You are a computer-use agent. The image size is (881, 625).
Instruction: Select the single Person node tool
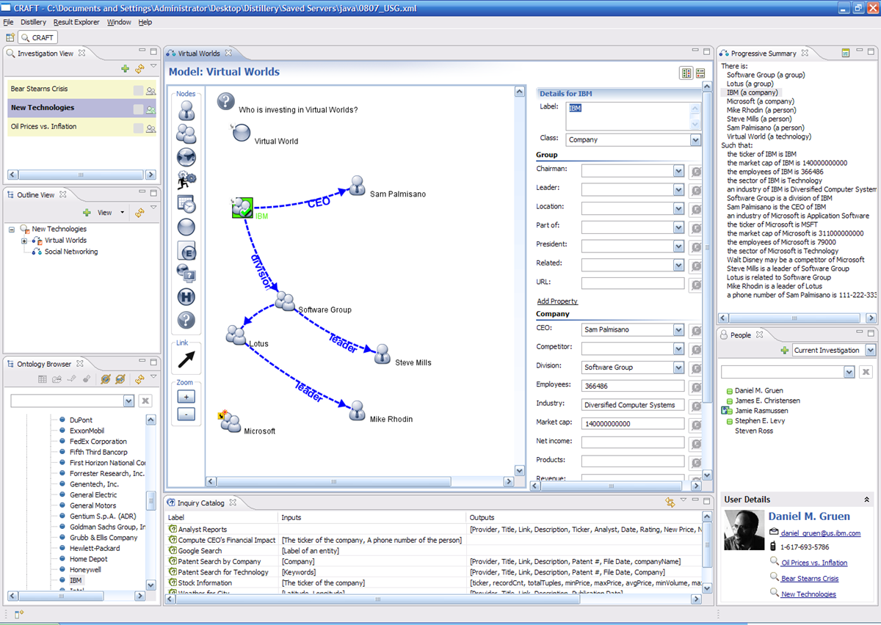[186, 110]
